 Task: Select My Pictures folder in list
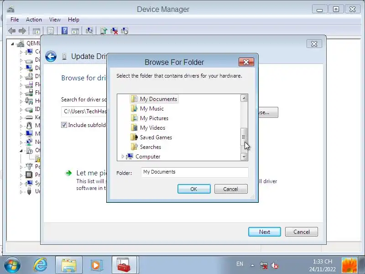[x=150, y=118]
